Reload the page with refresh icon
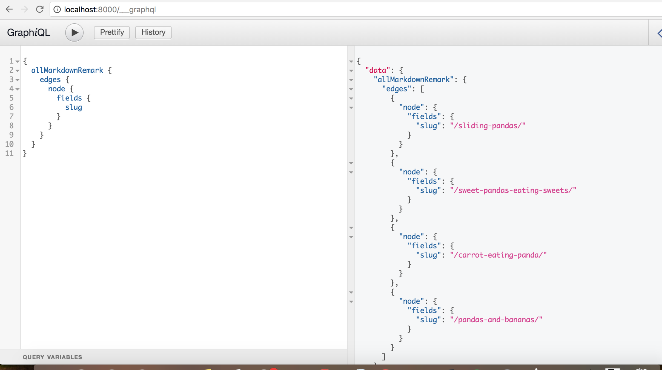 click(x=40, y=9)
